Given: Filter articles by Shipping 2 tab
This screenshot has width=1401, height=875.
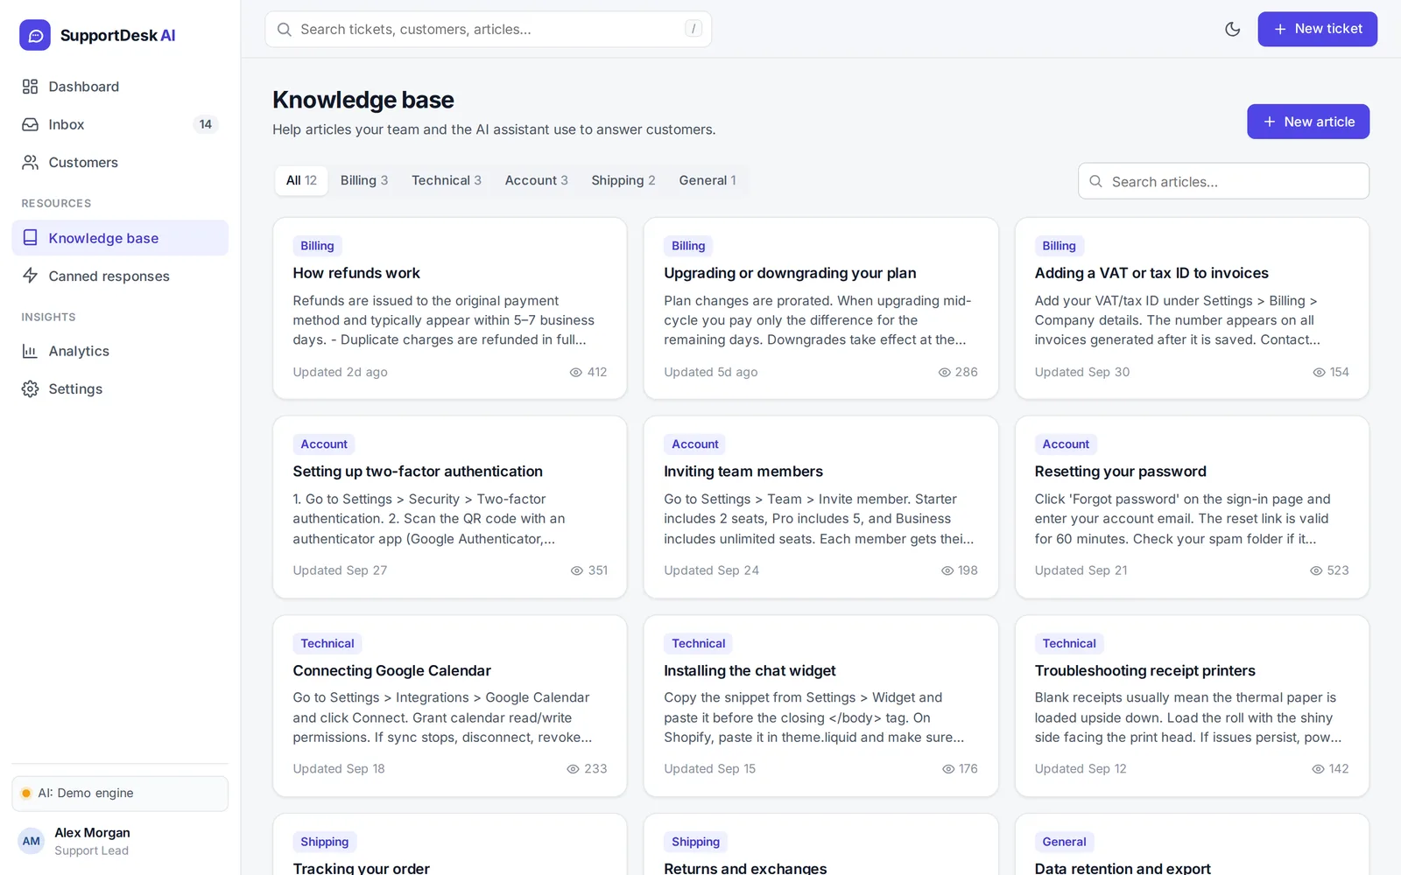Looking at the screenshot, I should [x=623, y=180].
